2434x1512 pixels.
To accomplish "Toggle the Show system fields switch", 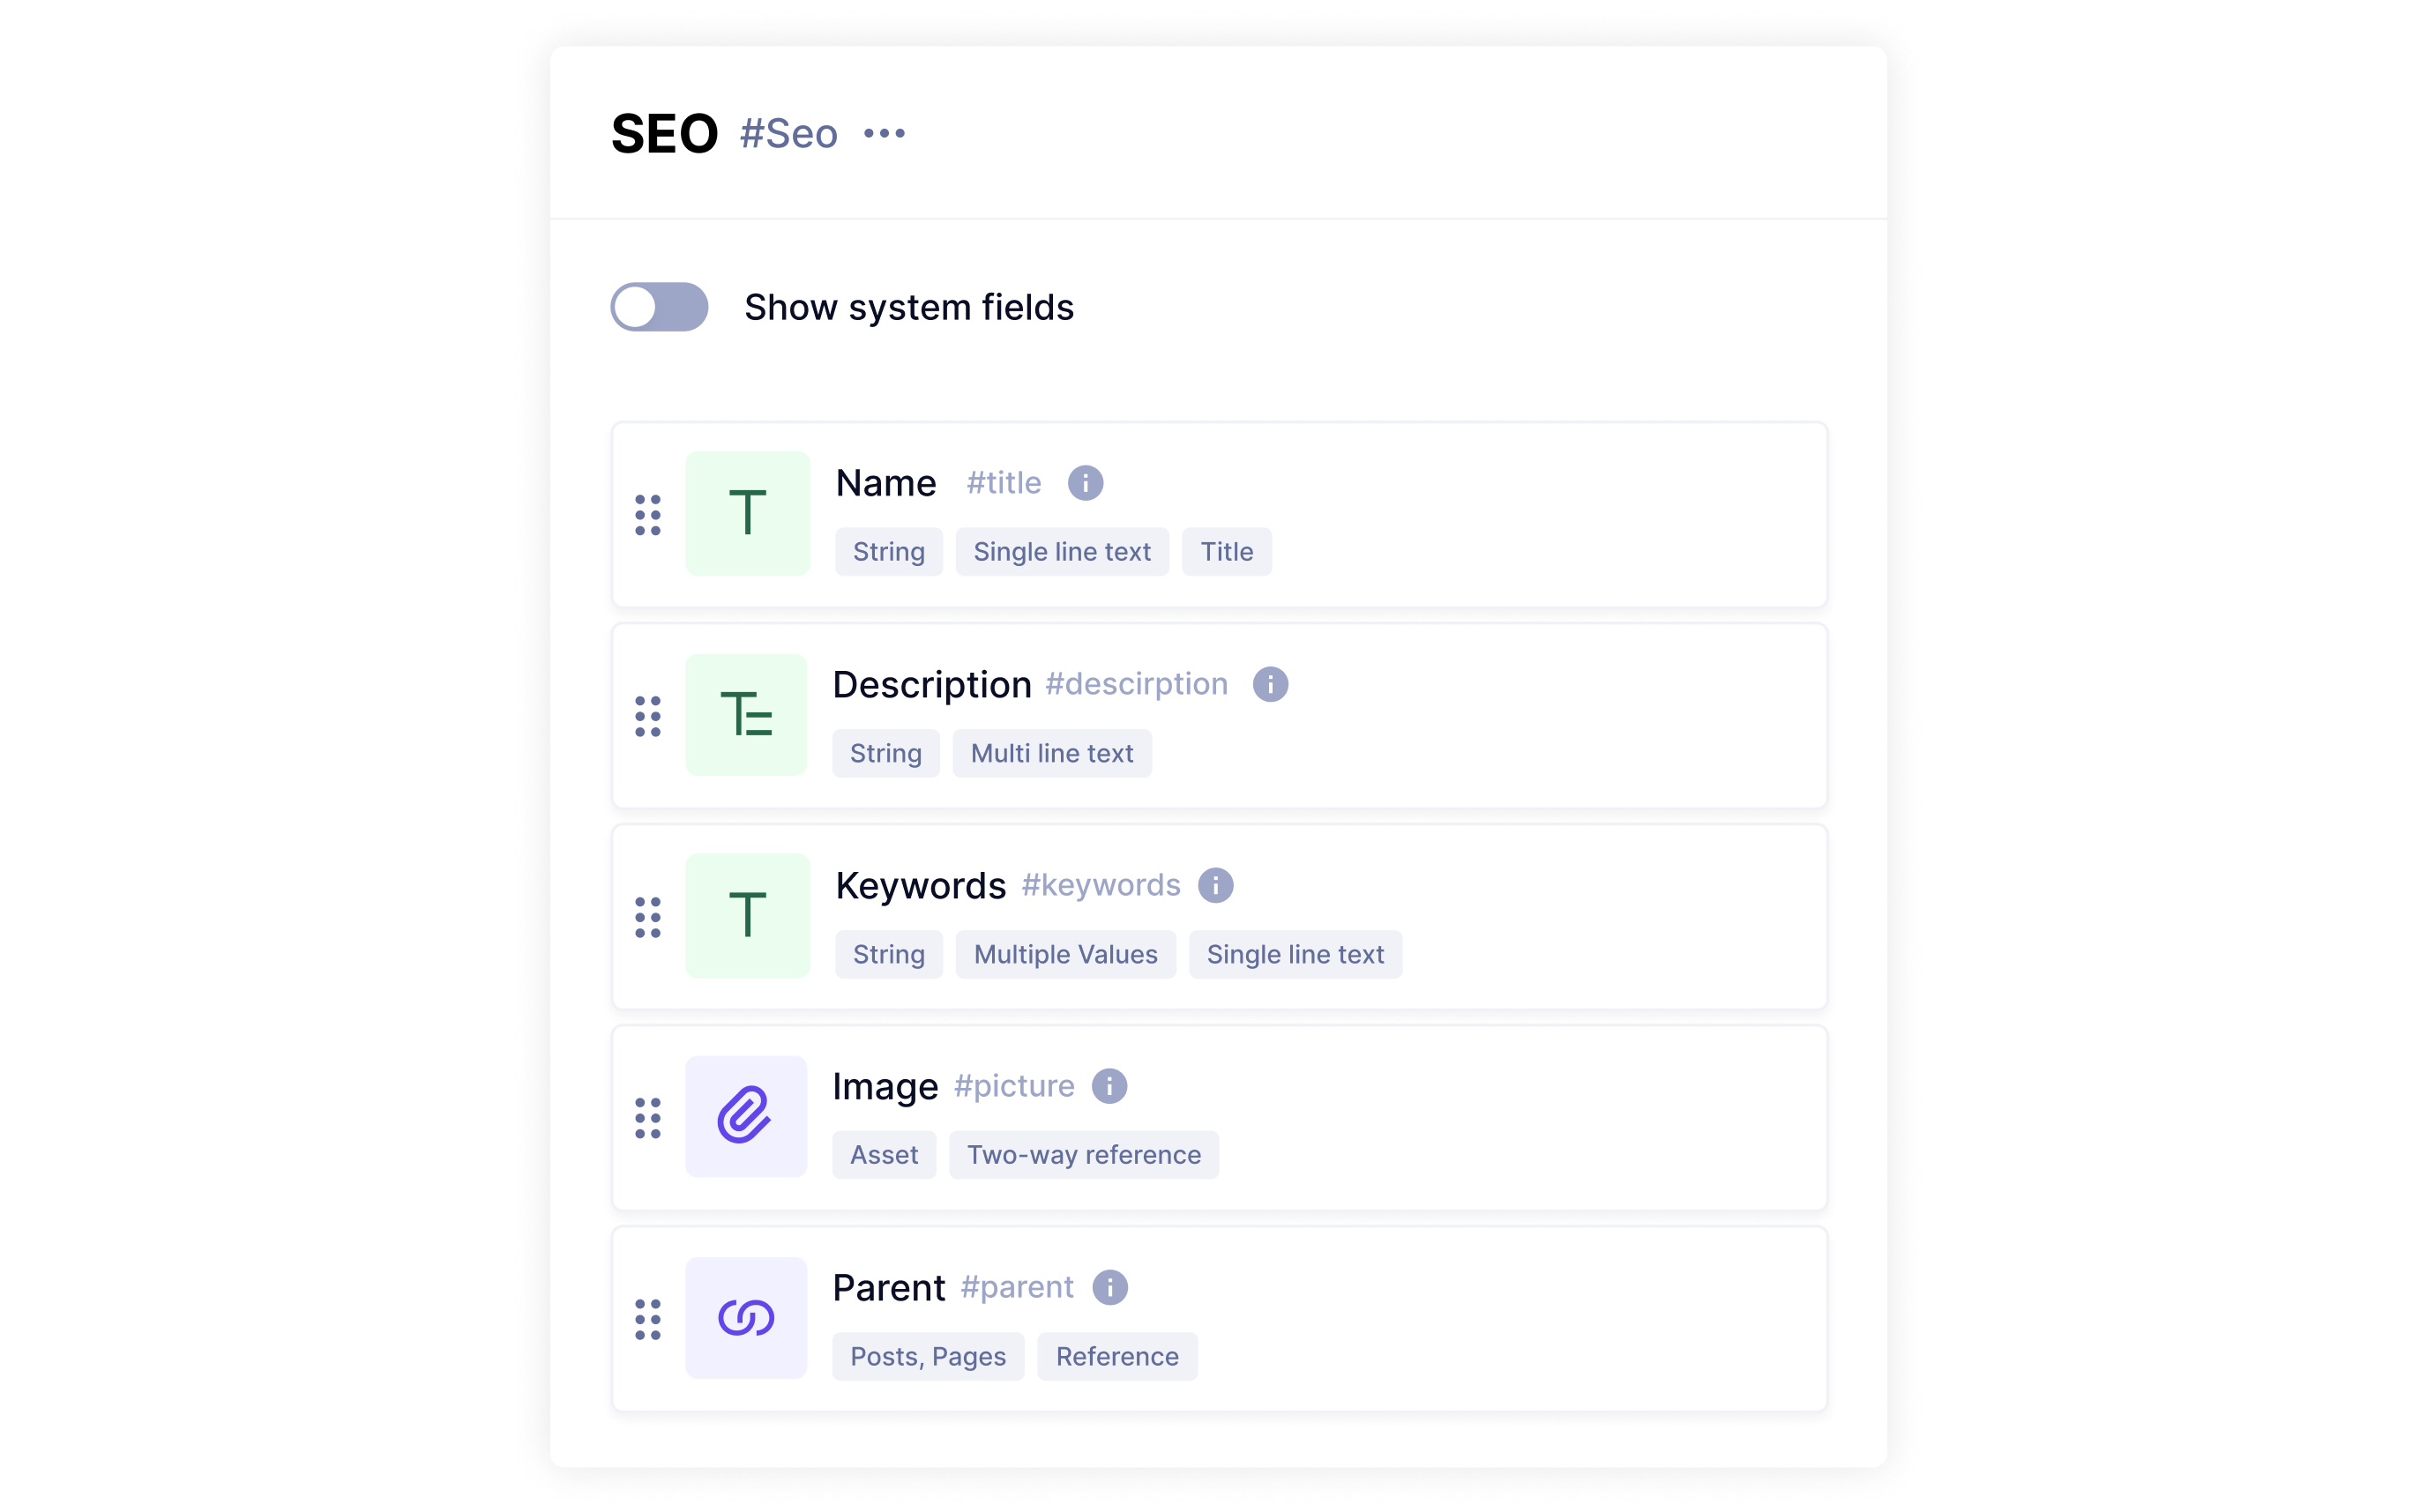I will [x=659, y=307].
